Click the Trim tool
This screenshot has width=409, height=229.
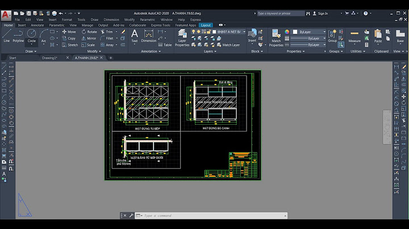[x=107, y=32]
